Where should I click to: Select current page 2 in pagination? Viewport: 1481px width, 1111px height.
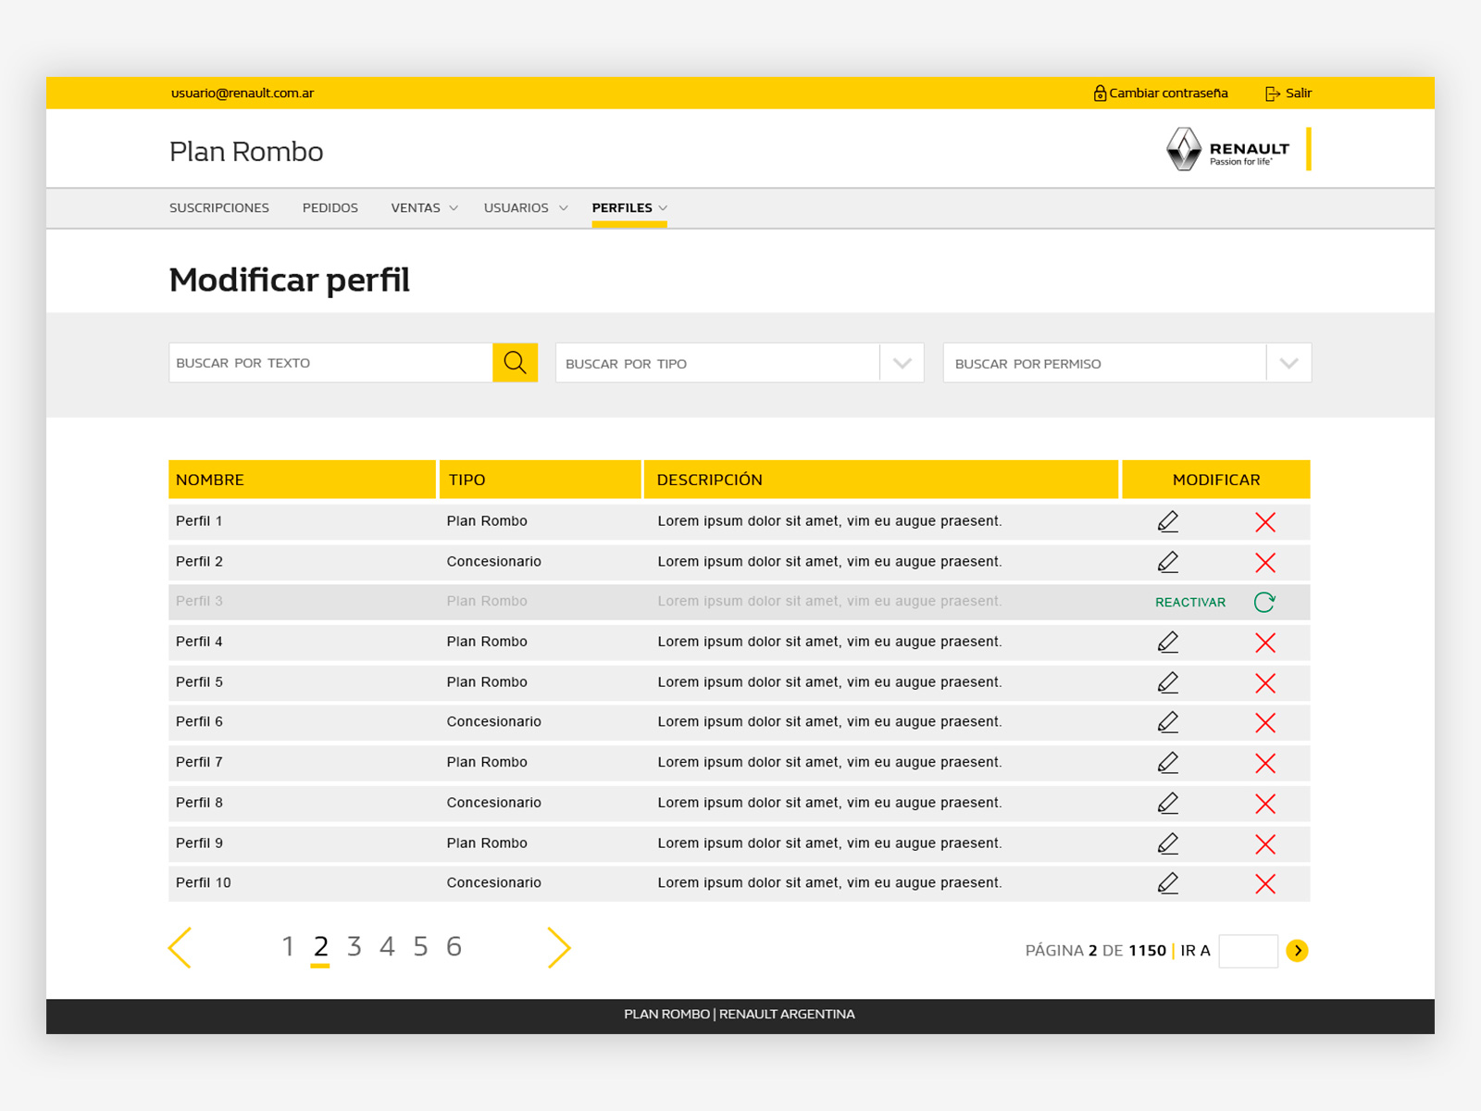pos(320,946)
